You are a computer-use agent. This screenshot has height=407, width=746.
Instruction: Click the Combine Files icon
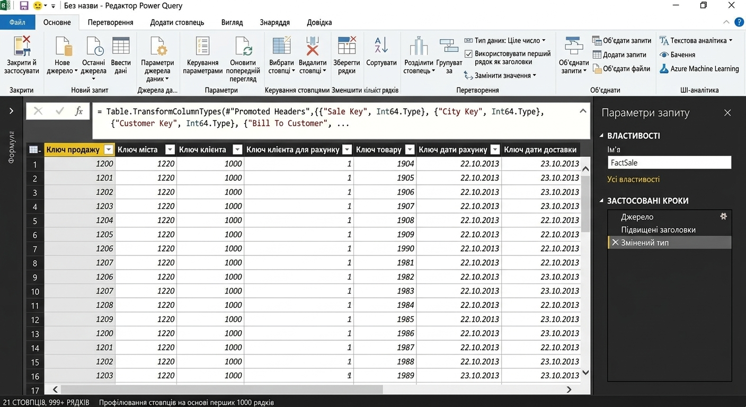click(x=597, y=68)
